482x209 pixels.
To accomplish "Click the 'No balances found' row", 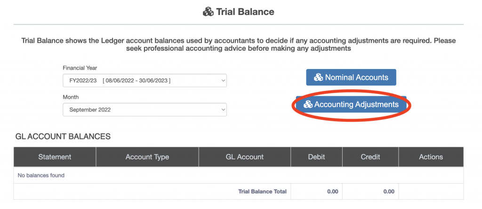I will (41, 175).
